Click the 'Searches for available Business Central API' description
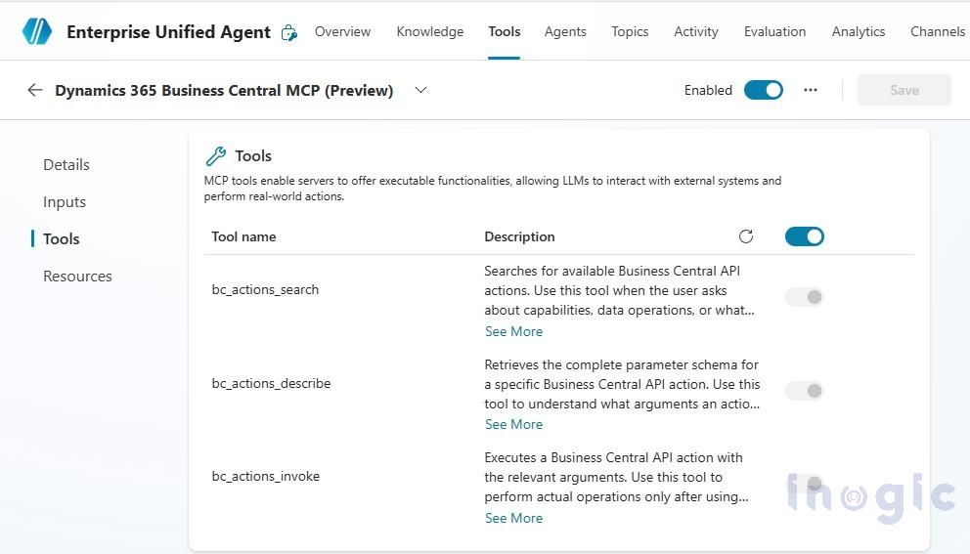The height and width of the screenshot is (554, 970). click(619, 290)
